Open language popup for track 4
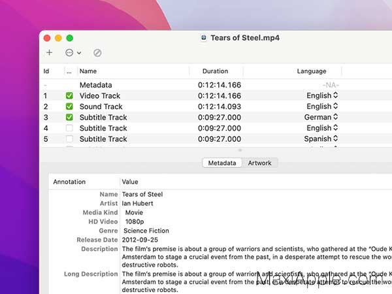Screen dimensions: 392x294 coord(322,128)
